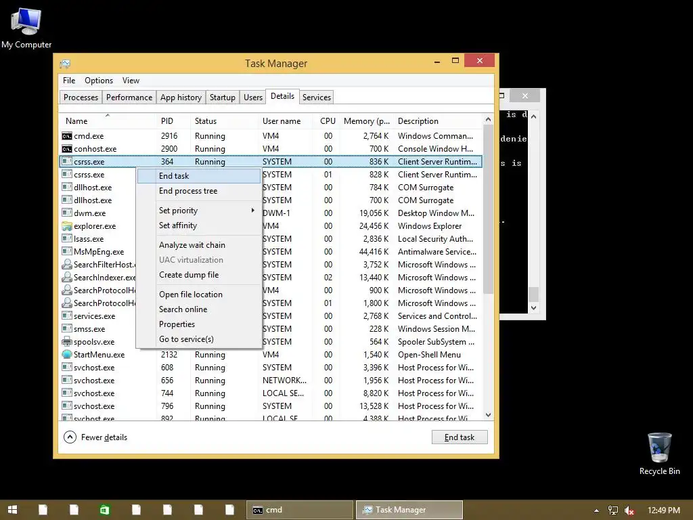The width and height of the screenshot is (693, 520).
Task: Open the File menu
Action: (69, 81)
